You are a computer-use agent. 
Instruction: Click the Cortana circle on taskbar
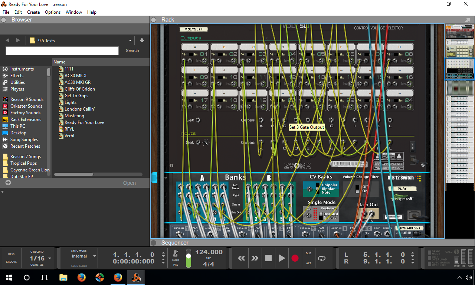click(x=27, y=278)
